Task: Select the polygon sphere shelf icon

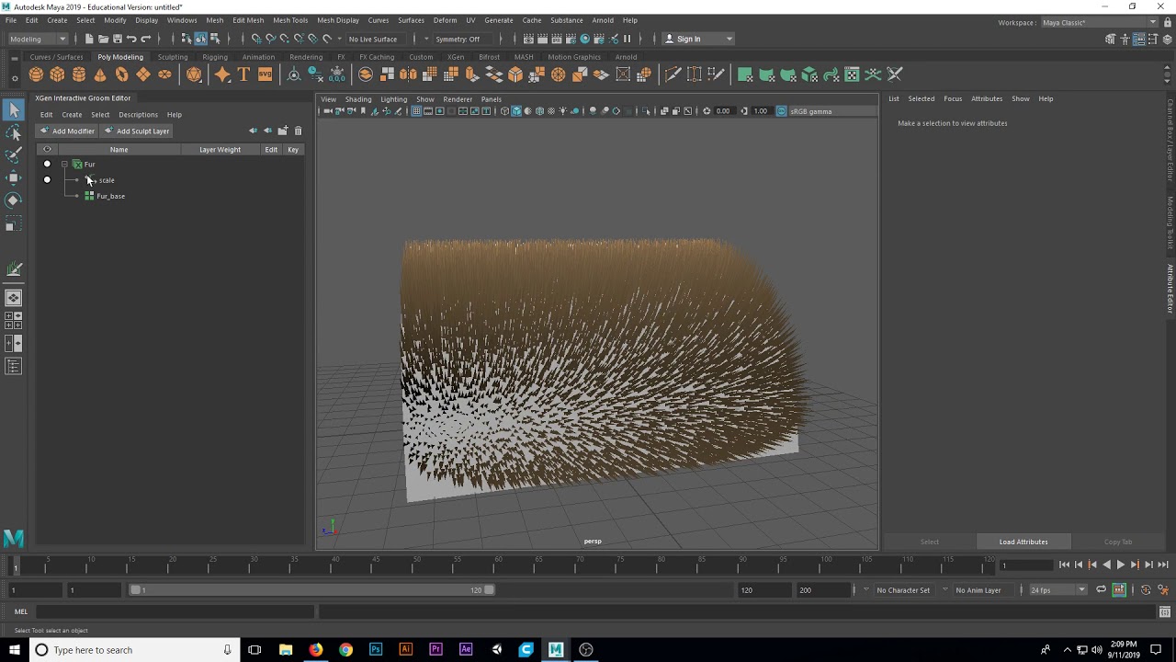Action: (x=36, y=74)
